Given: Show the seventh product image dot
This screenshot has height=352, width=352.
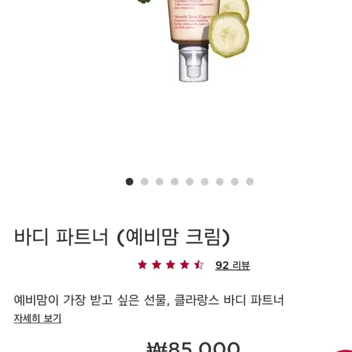Looking at the screenshot, I should click(220, 181).
